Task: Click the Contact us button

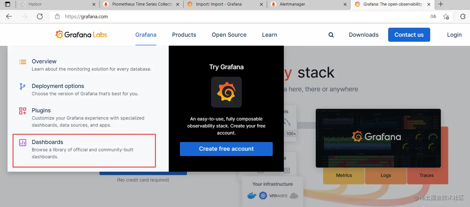Action: pyautogui.click(x=409, y=35)
